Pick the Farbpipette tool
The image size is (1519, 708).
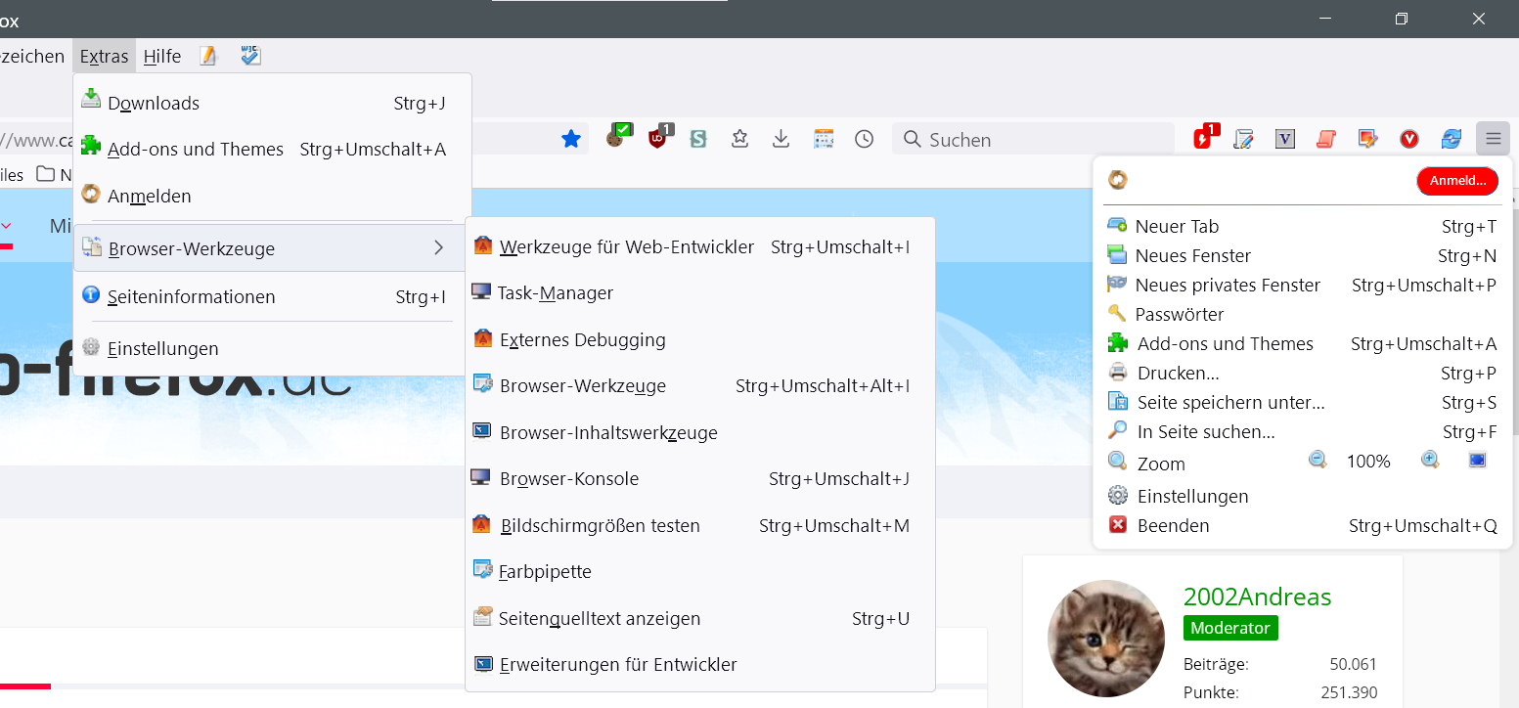(x=700, y=571)
